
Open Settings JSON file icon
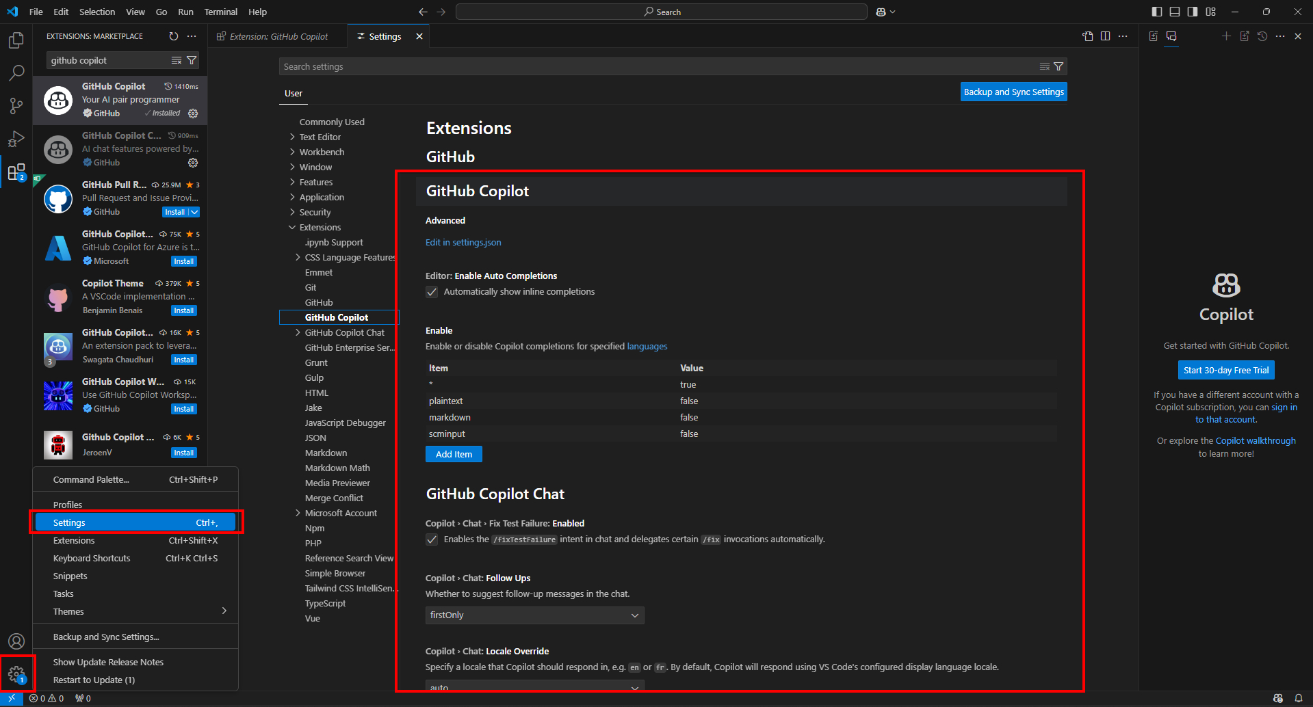click(1088, 36)
